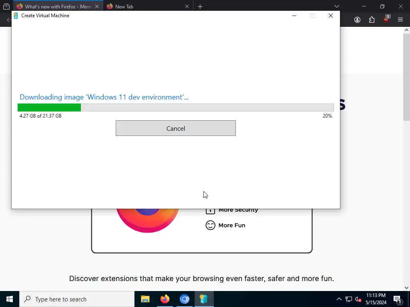The width and height of the screenshot is (410, 307).
Task: Minimize the Firefox browser window
Action: pos(364,6)
